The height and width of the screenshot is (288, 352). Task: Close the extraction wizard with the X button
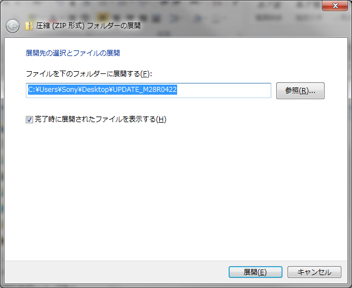point(335,6)
